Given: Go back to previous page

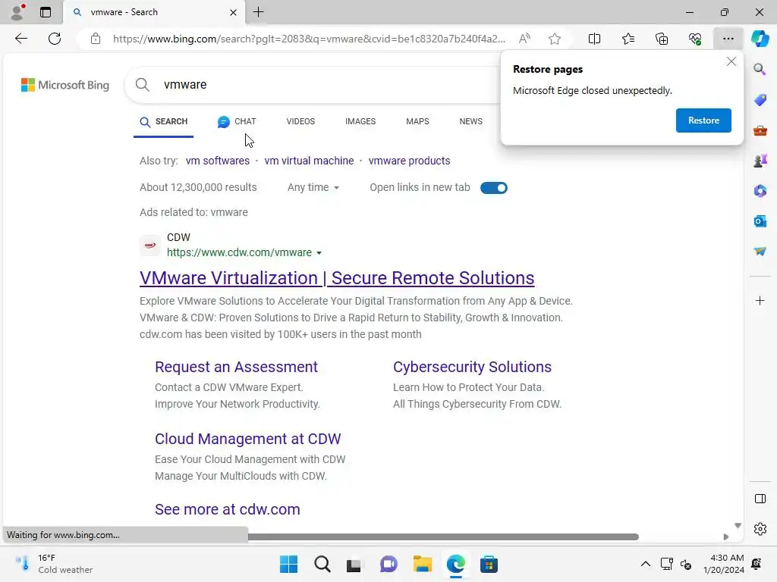Looking at the screenshot, I should (x=20, y=39).
